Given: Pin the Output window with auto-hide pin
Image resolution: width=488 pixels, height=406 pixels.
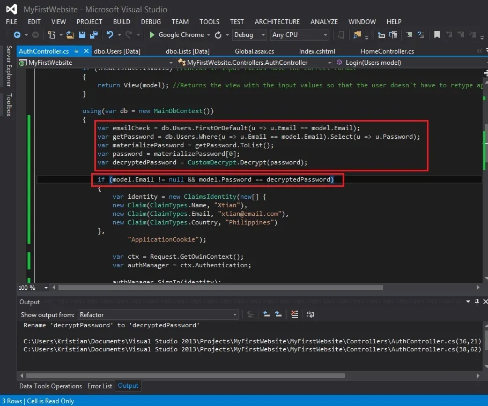Looking at the screenshot, I should [x=477, y=302].
